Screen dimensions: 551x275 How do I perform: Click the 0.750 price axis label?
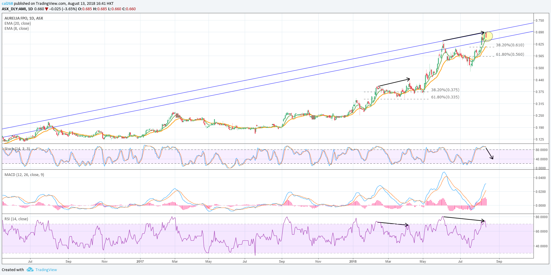540,20
